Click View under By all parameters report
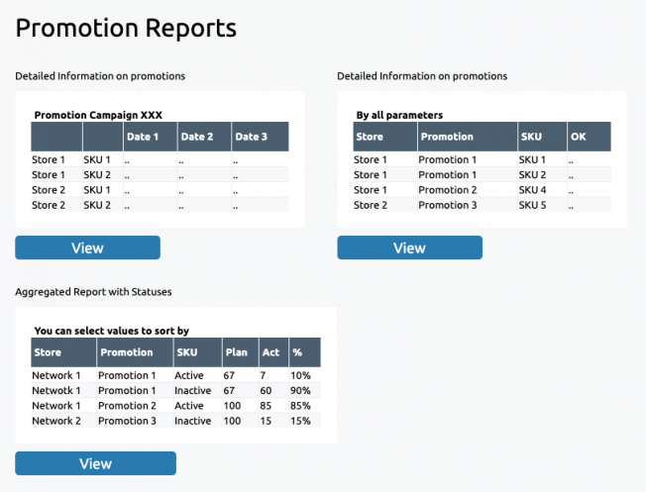646x492 pixels. [409, 247]
